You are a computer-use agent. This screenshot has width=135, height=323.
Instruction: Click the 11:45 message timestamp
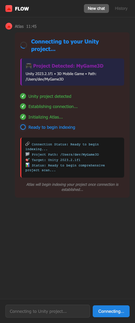click(x=31, y=26)
